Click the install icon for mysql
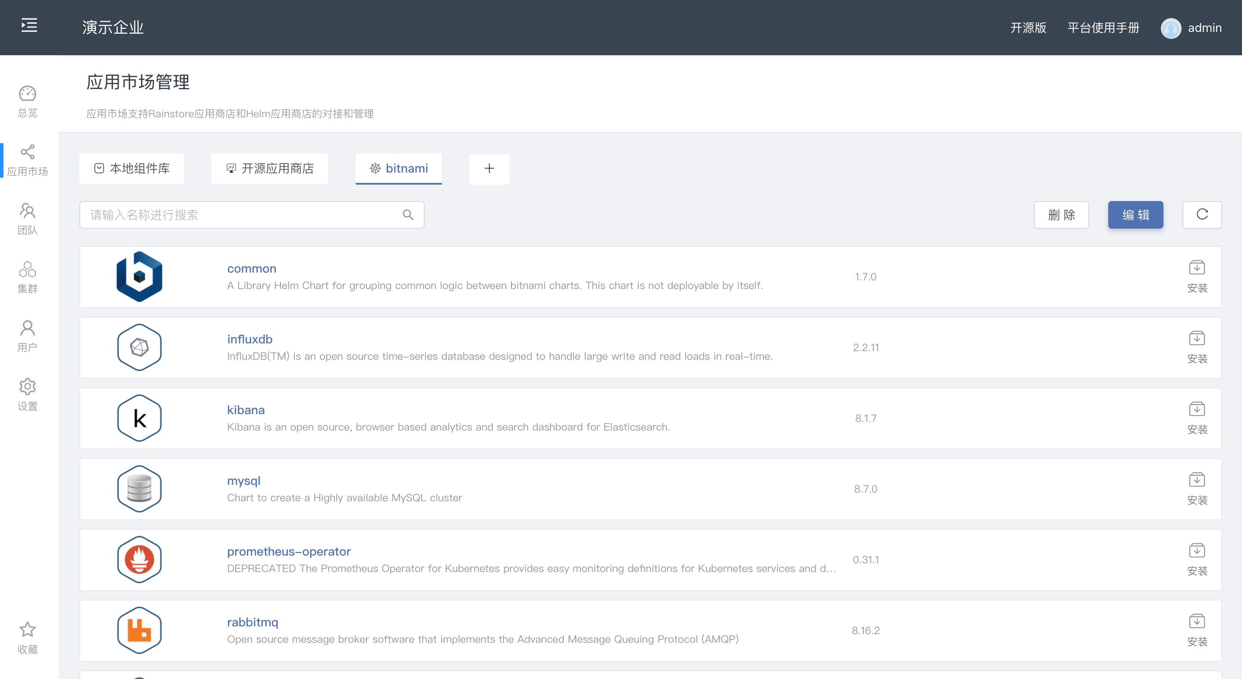The image size is (1242, 679). click(1196, 481)
